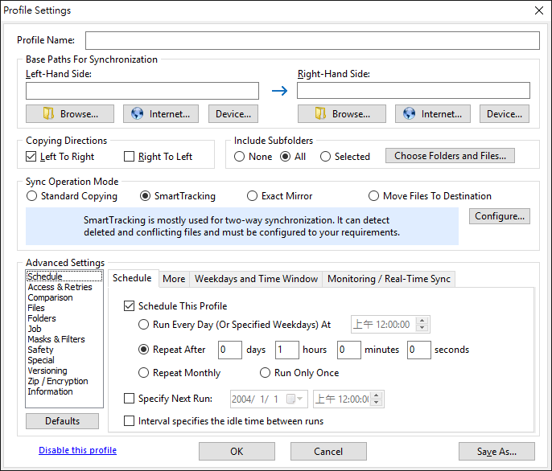Open the calendar icon in Specify Next Run date
The width and height of the screenshot is (552, 471).
click(290, 399)
